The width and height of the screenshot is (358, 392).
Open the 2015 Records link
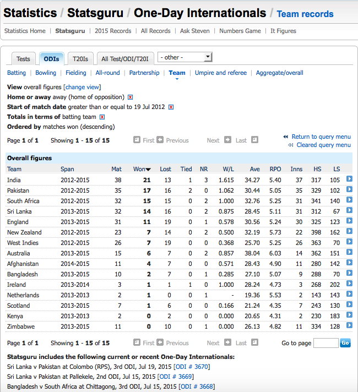click(113, 31)
